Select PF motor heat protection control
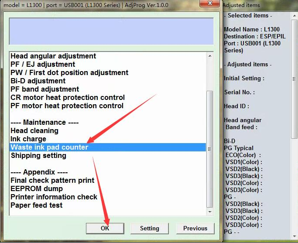Screen dimensions: 298x243 point(67,106)
